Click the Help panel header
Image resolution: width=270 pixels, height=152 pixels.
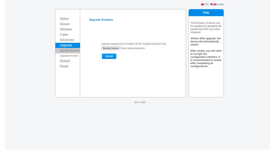pyautogui.click(x=206, y=13)
